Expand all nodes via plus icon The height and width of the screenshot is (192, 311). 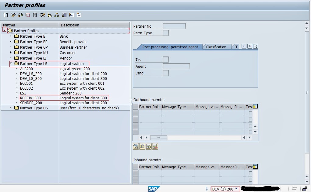click(72, 15)
